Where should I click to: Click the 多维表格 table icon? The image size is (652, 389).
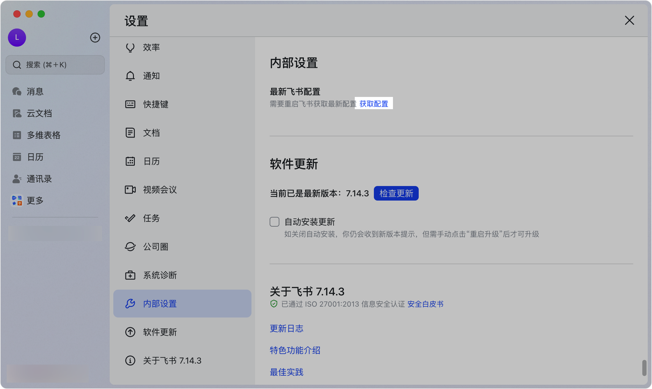coord(17,135)
